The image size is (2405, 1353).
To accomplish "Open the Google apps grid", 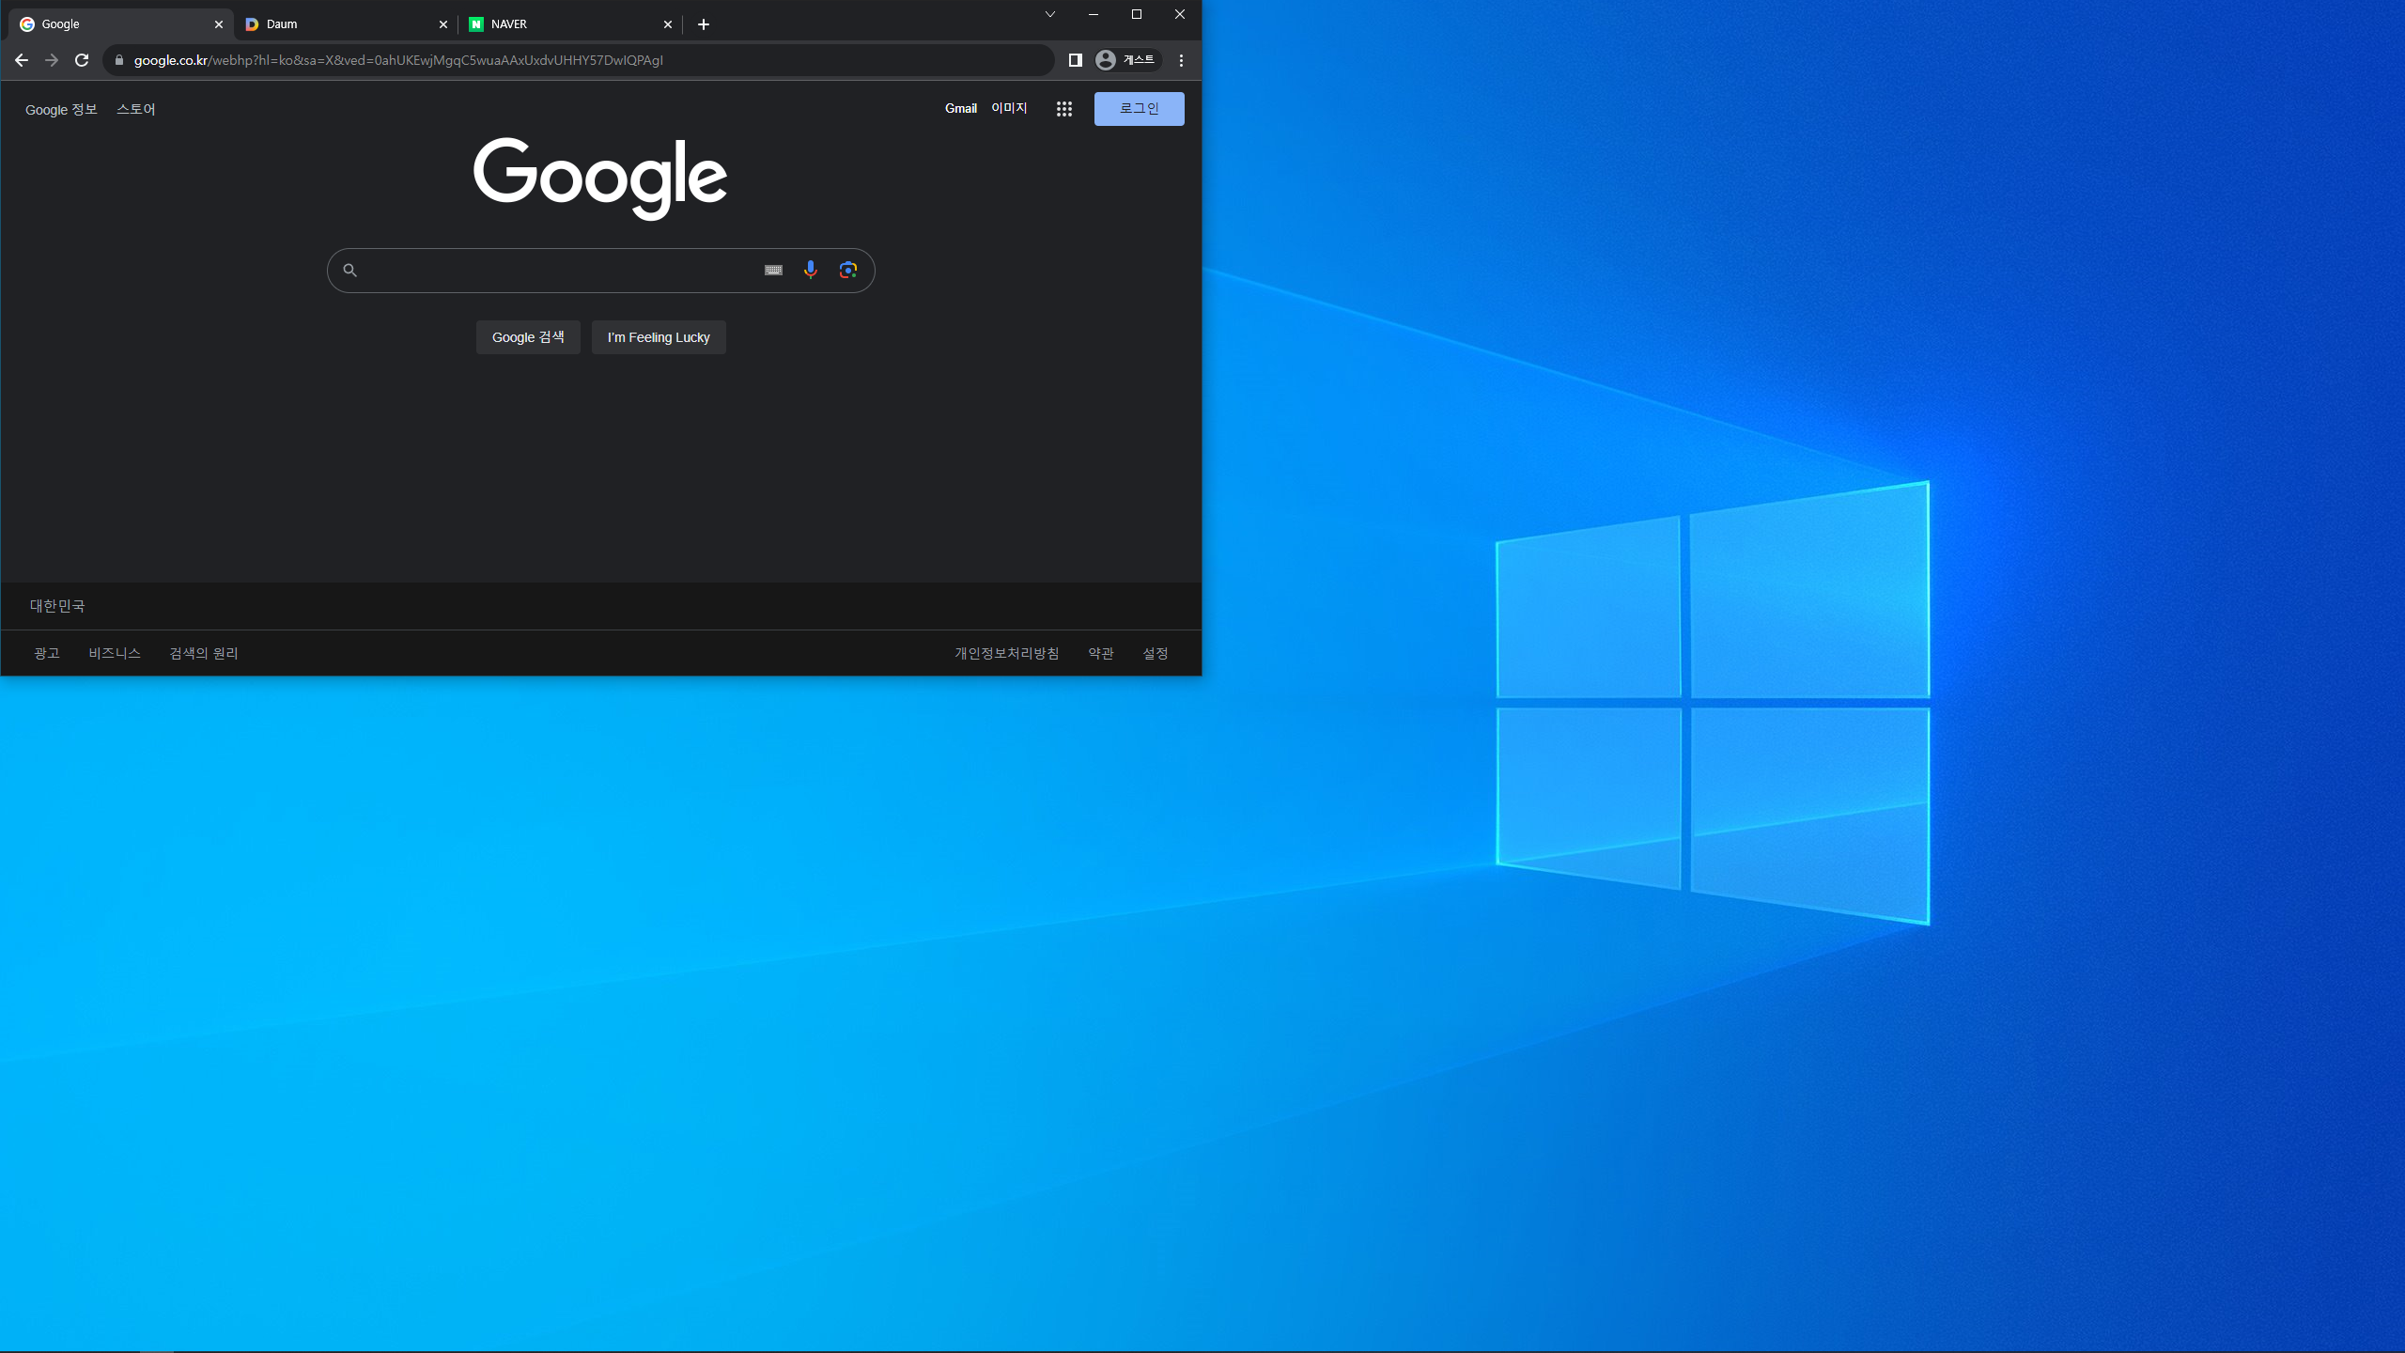I will pos(1064,109).
